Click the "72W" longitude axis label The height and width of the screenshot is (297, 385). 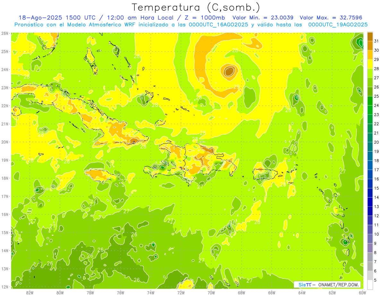pyautogui.click(x=181, y=293)
